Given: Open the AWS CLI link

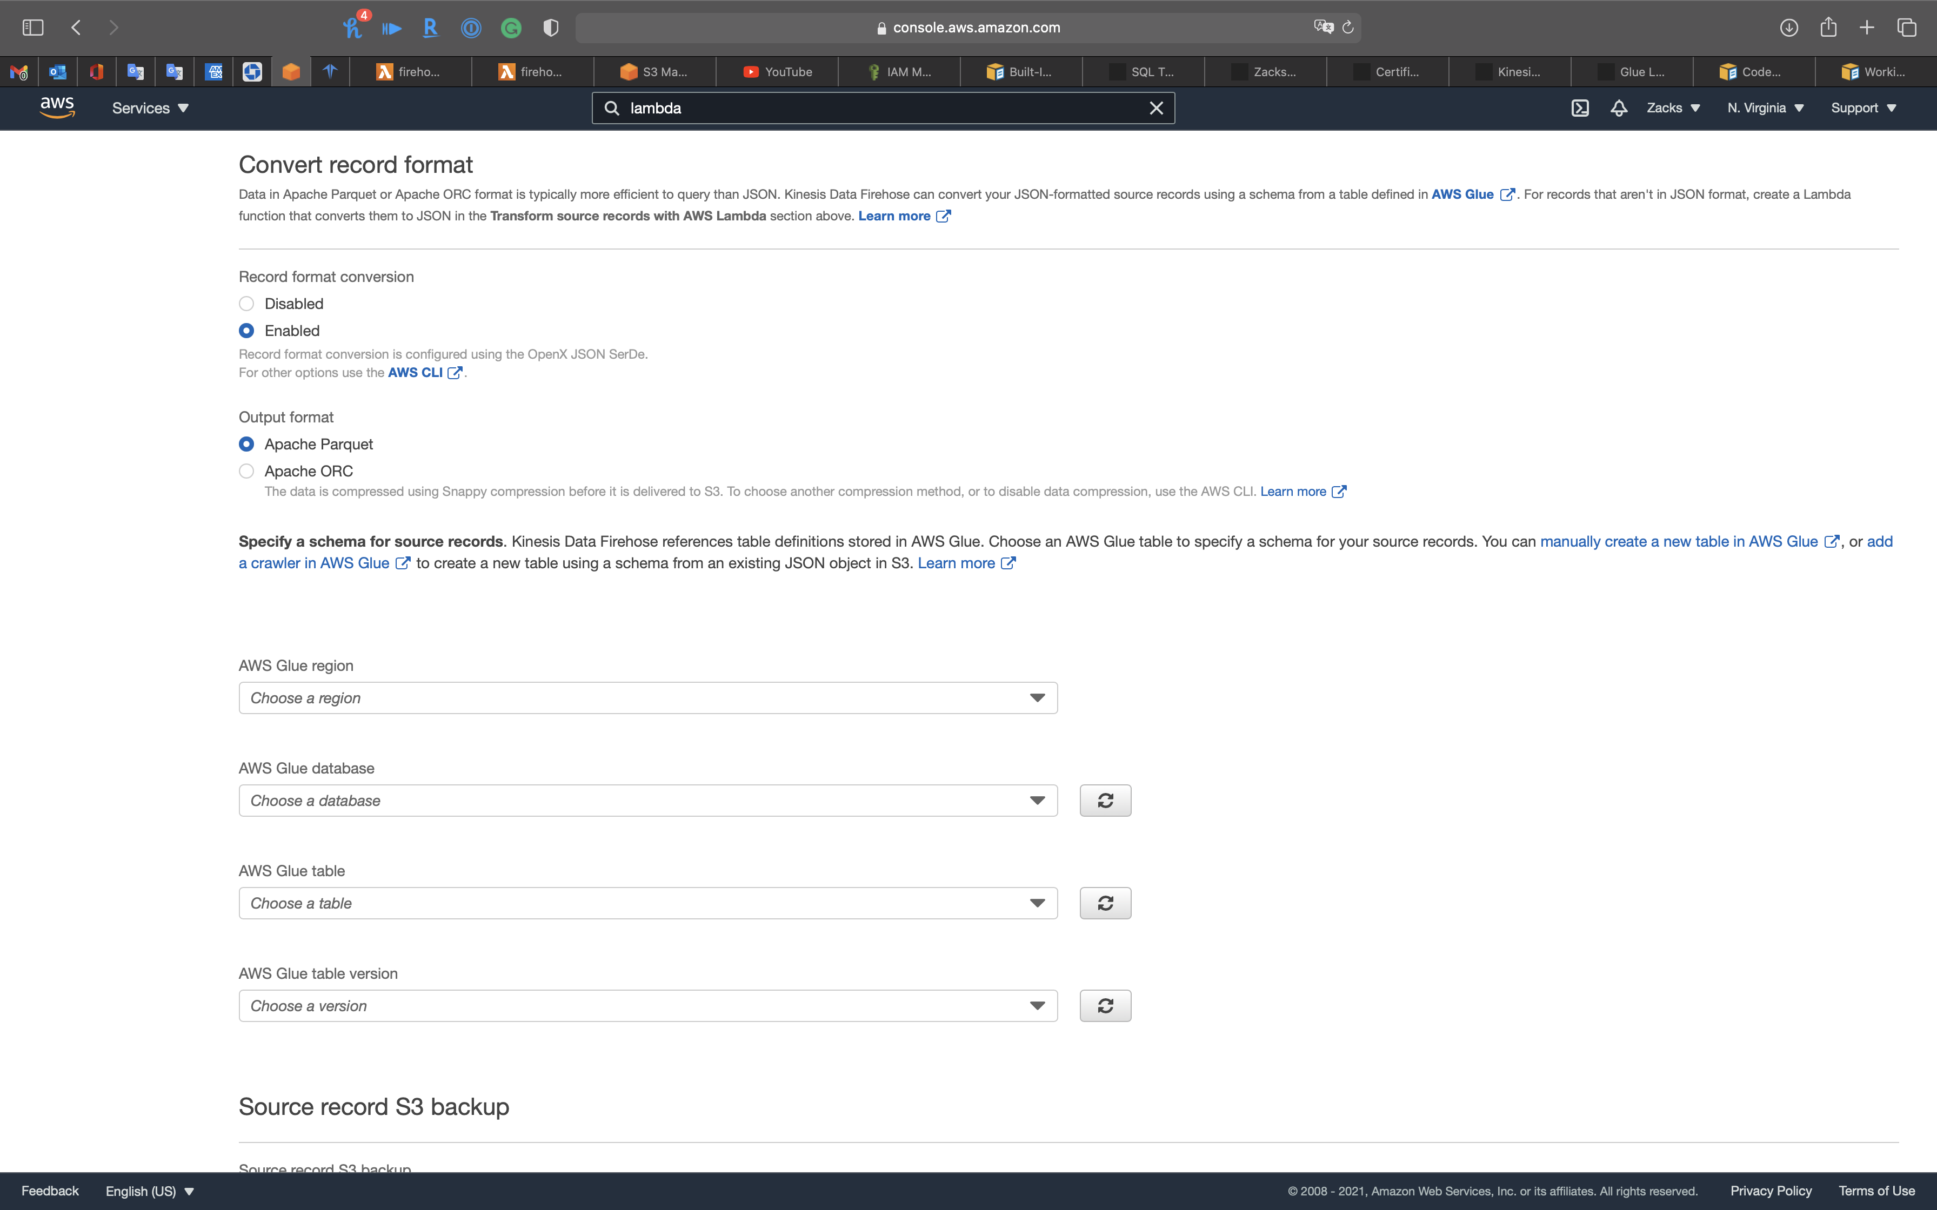Looking at the screenshot, I should tap(416, 373).
